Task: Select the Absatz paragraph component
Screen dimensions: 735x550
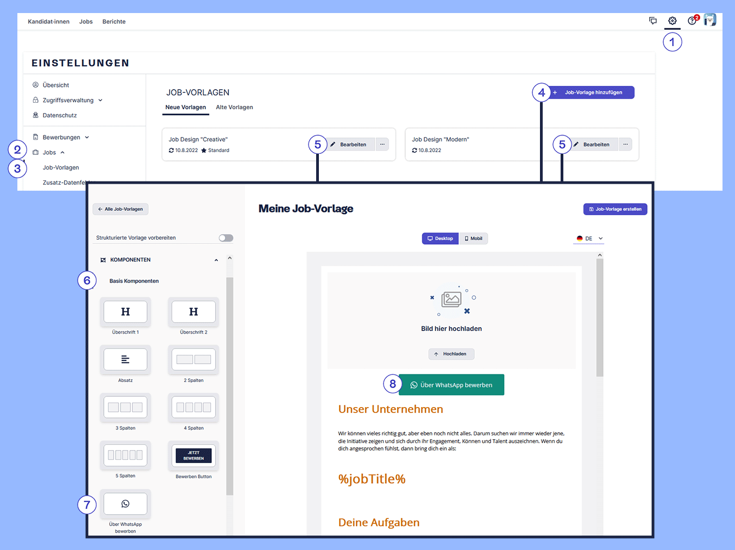Action: pos(125,360)
